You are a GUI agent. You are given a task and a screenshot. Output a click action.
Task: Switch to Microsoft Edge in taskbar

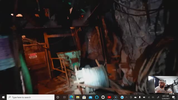[71, 97]
